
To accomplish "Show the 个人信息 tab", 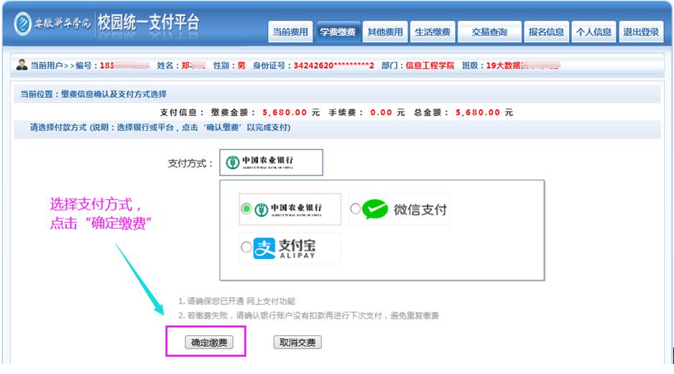I will 594,32.
